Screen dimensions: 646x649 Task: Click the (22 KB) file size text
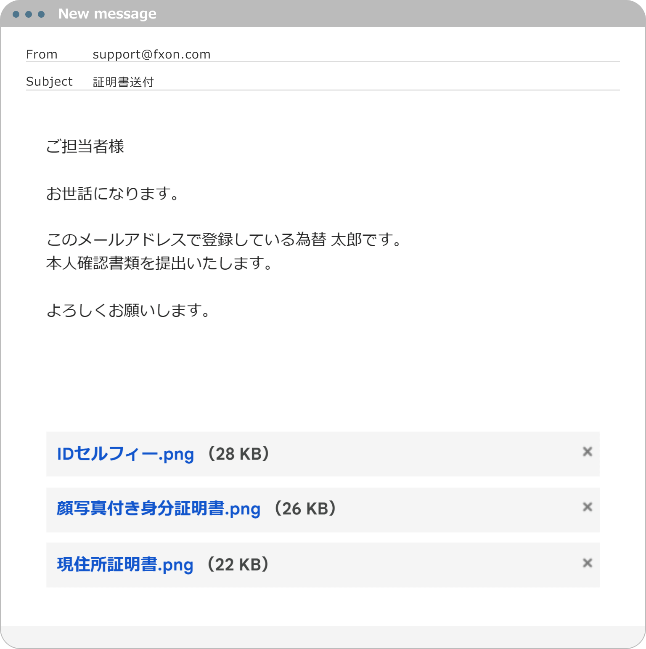click(x=238, y=565)
